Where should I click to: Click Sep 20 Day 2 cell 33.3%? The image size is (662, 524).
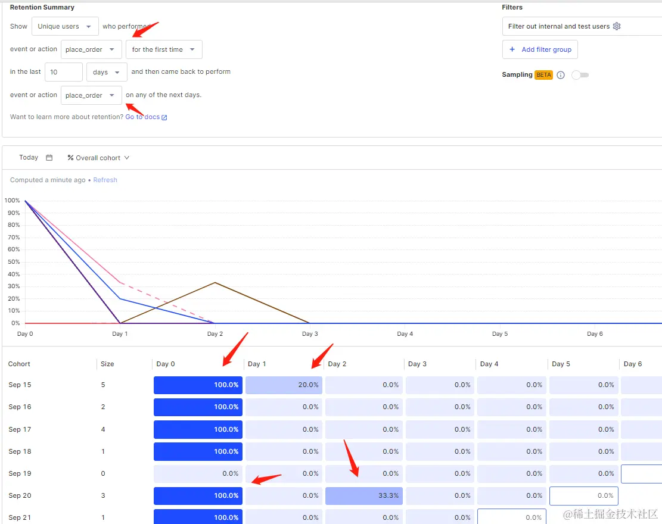[x=364, y=496]
